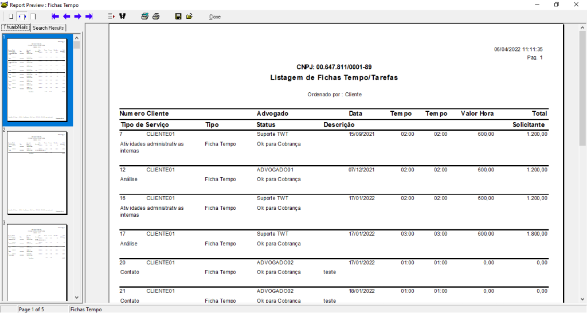587x313 pixels.
Task: Click total '1.800,00' in row 17
Action: pos(537,234)
